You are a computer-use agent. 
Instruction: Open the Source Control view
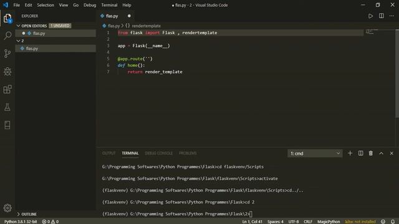coord(7,54)
